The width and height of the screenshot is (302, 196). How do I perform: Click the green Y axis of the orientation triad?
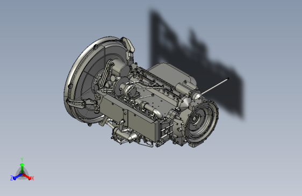(22, 168)
